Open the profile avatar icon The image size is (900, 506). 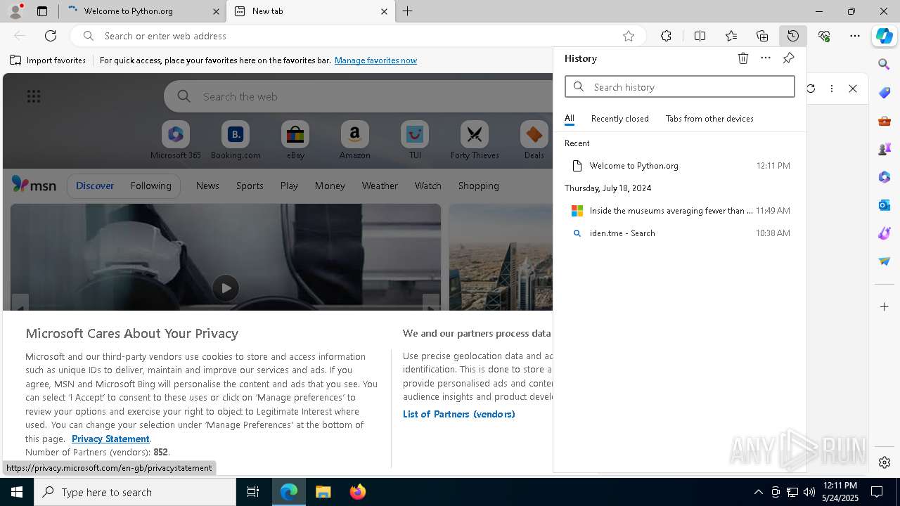[x=15, y=11]
